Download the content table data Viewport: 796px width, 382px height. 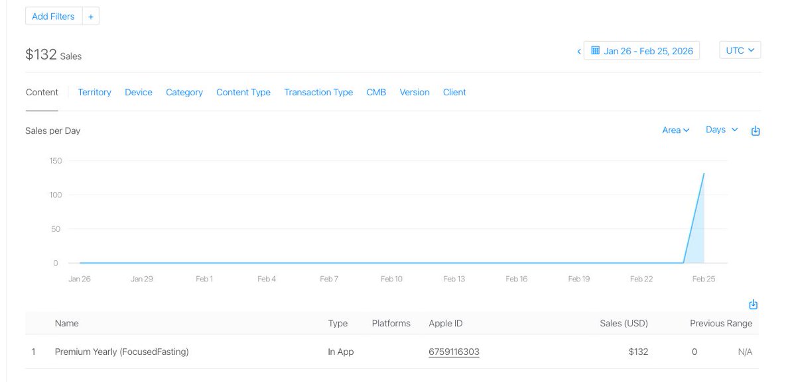pyautogui.click(x=754, y=305)
